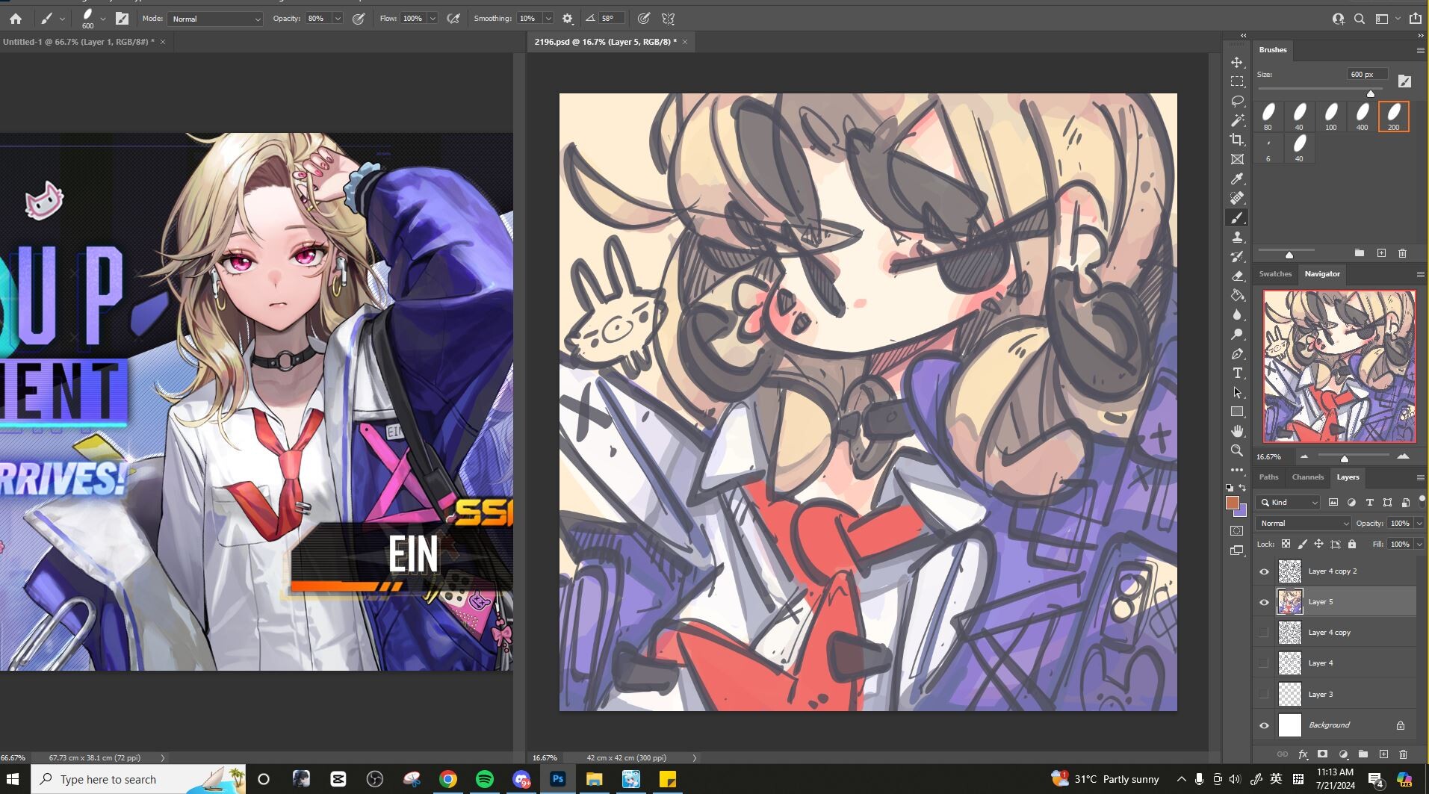The height and width of the screenshot is (794, 1429).
Task: Select the Lasso tool
Action: [x=1237, y=101]
